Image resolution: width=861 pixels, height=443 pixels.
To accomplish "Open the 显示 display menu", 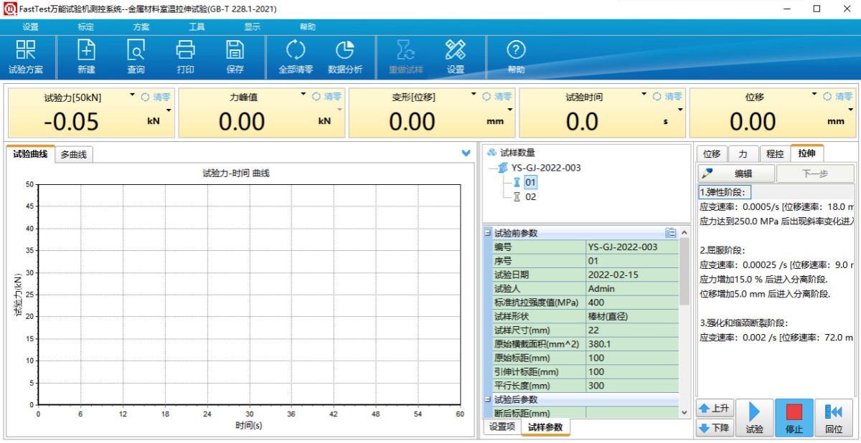I will tap(252, 27).
